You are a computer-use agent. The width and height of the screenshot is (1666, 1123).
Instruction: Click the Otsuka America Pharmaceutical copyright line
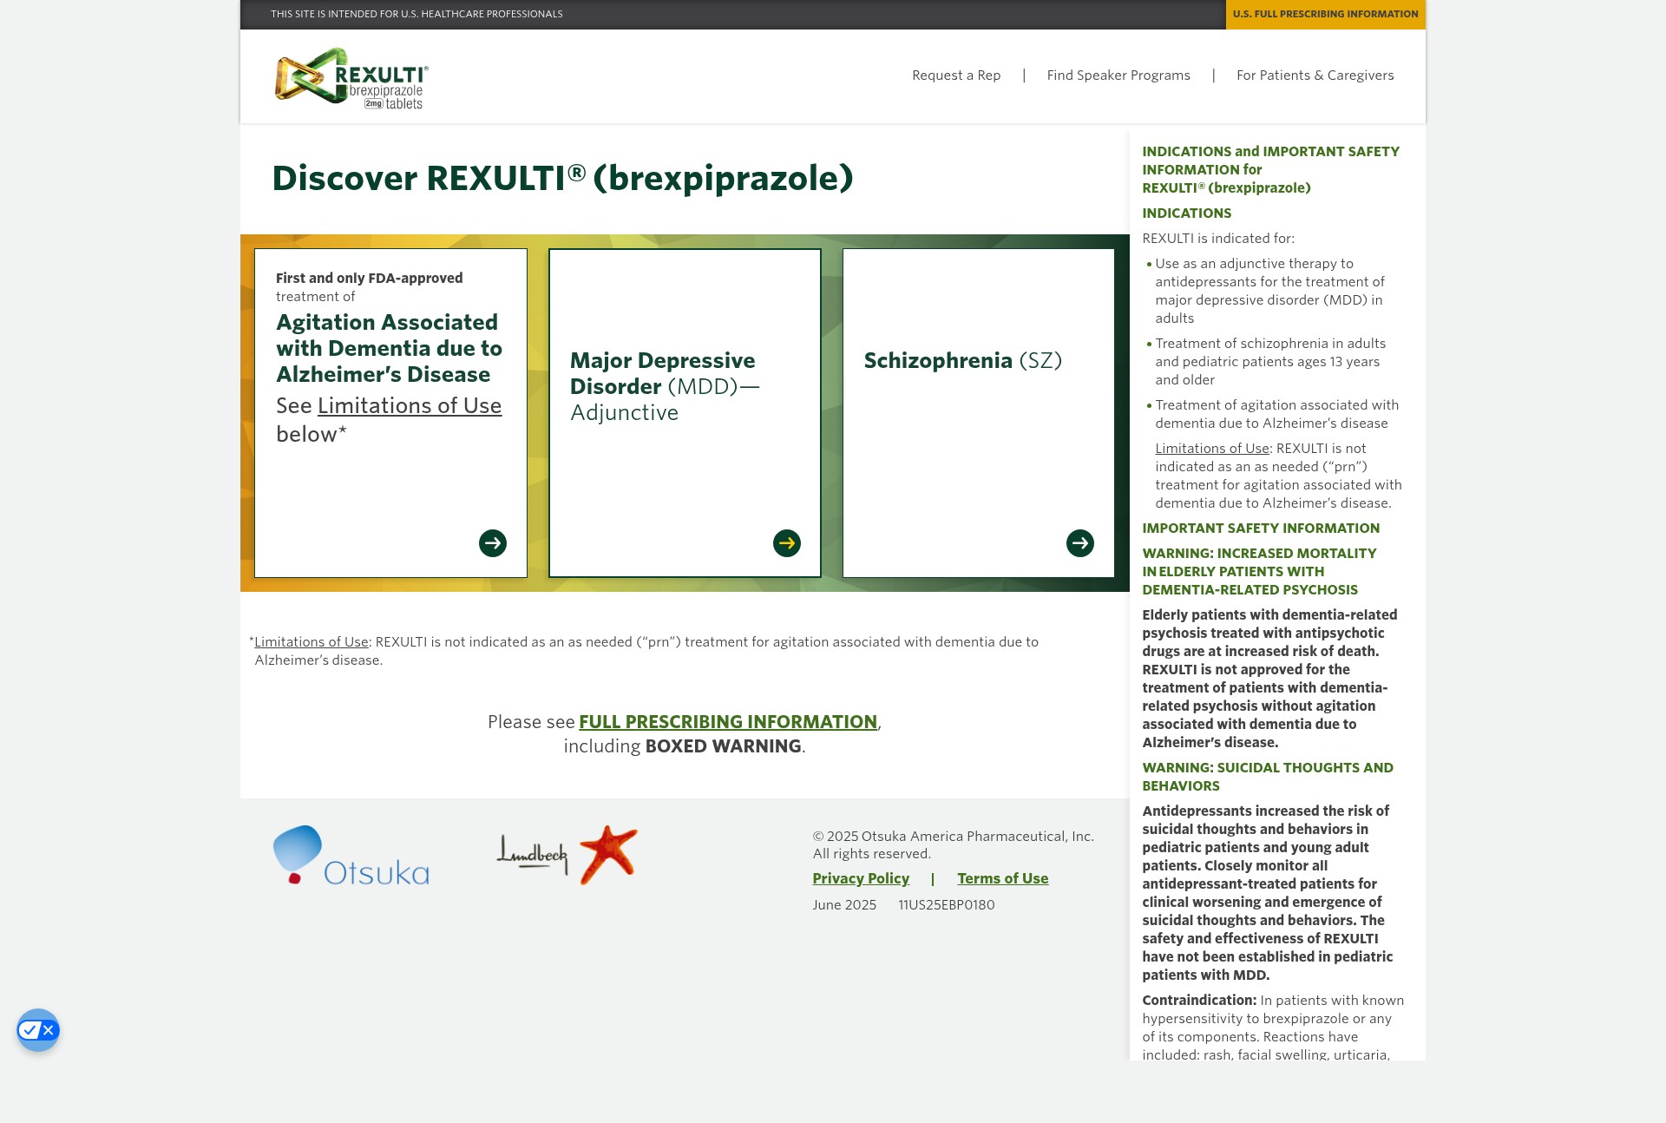pyautogui.click(x=953, y=837)
